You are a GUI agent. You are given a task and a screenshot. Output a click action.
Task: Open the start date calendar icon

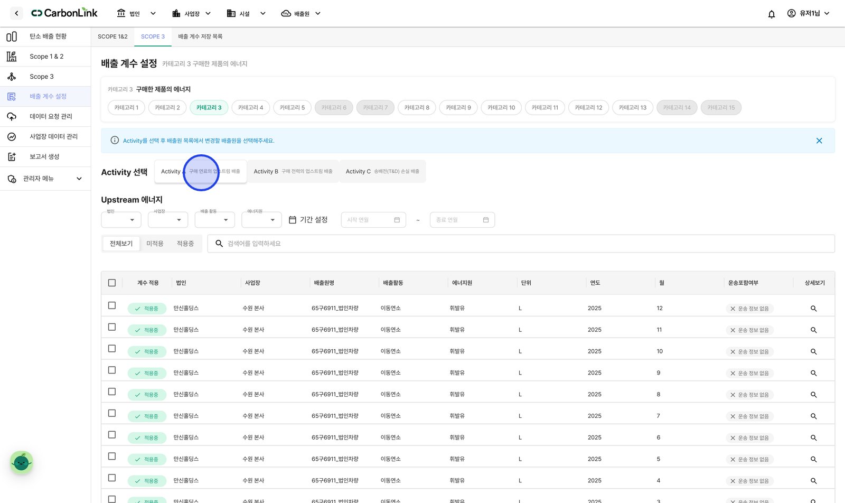tap(397, 220)
